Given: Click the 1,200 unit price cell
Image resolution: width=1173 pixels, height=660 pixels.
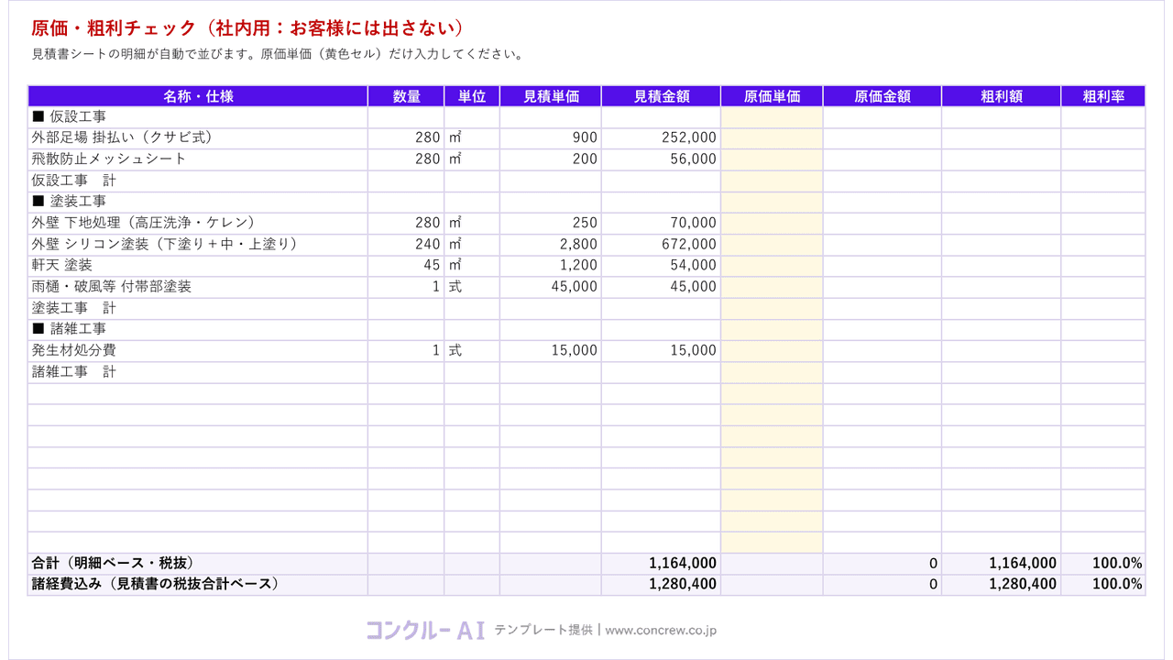Looking at the screenshot, I should click(x=551, y=266).
